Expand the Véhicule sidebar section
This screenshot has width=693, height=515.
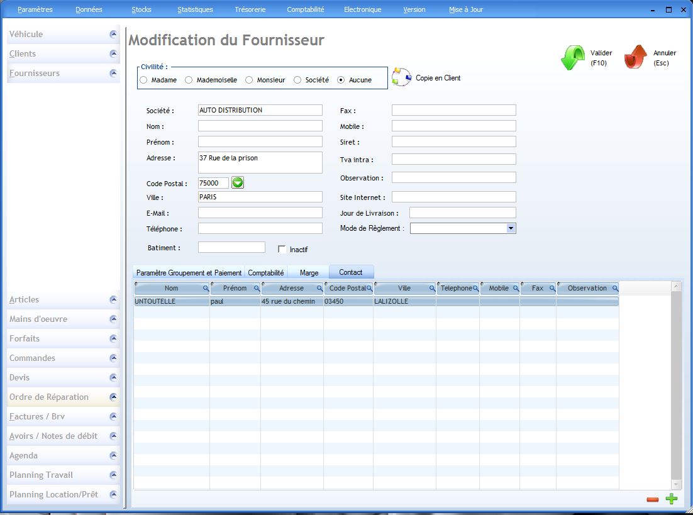(113, 34)
